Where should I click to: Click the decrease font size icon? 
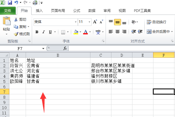coord(101,22)
